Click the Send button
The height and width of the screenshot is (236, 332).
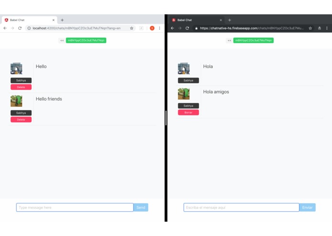(141, 207)
